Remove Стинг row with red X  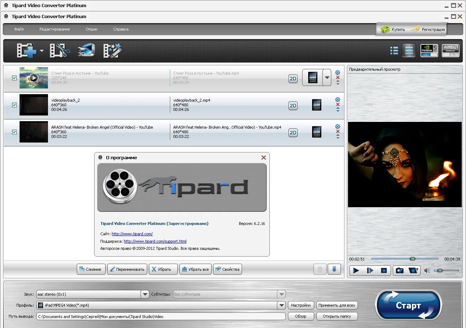[338, 77]
